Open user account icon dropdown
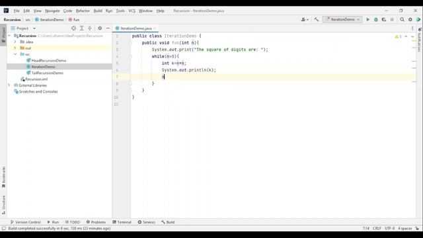This screenshot has height=238, width=423. coord(305,19)
